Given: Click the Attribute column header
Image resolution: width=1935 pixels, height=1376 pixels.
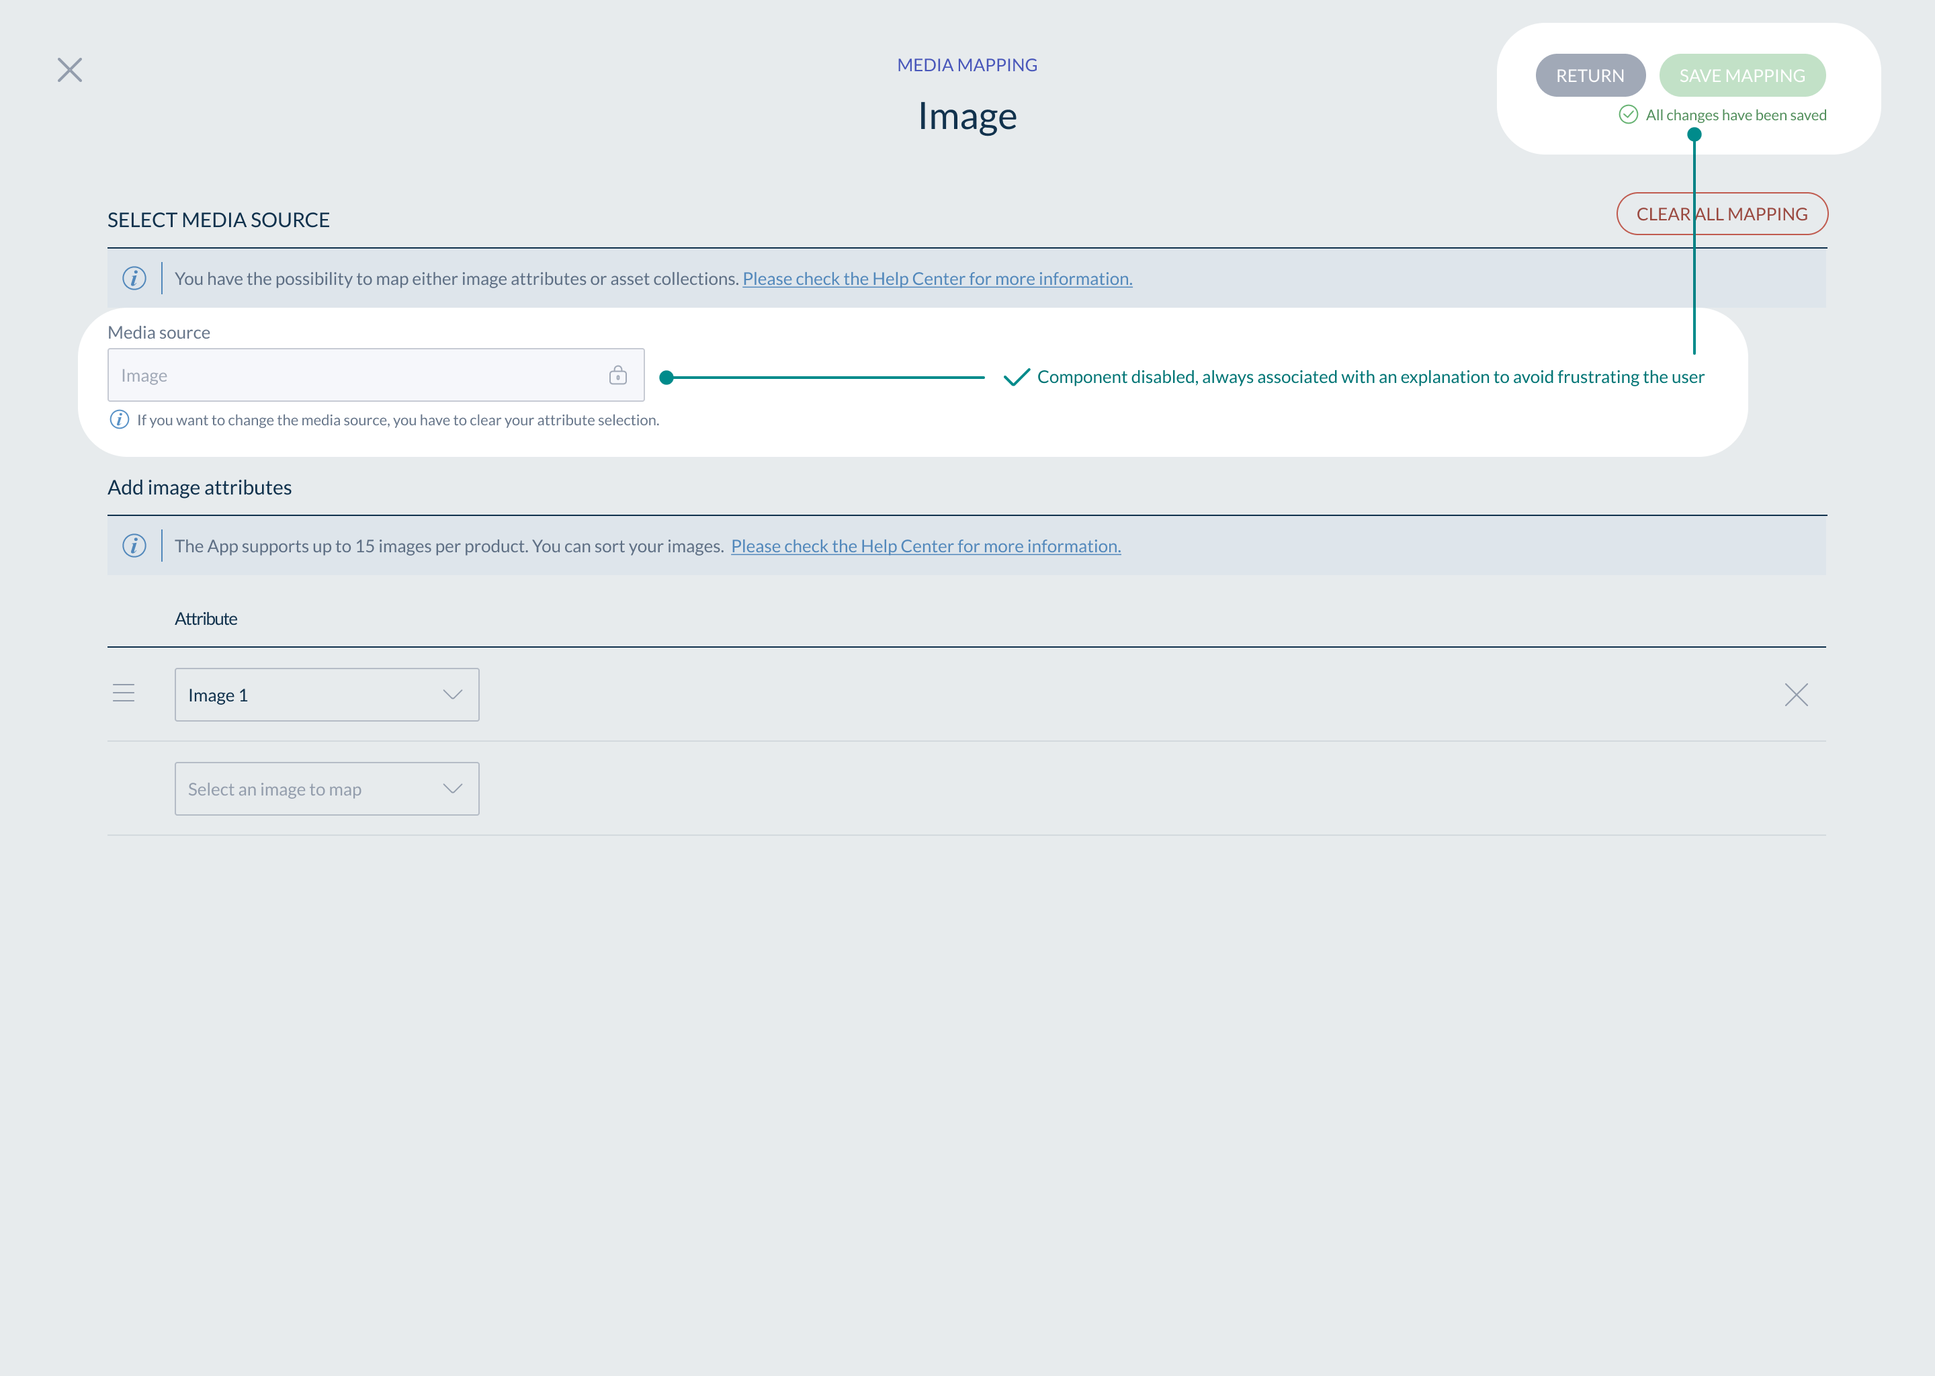Looking at the screenshot, I should tap(206, 619).
